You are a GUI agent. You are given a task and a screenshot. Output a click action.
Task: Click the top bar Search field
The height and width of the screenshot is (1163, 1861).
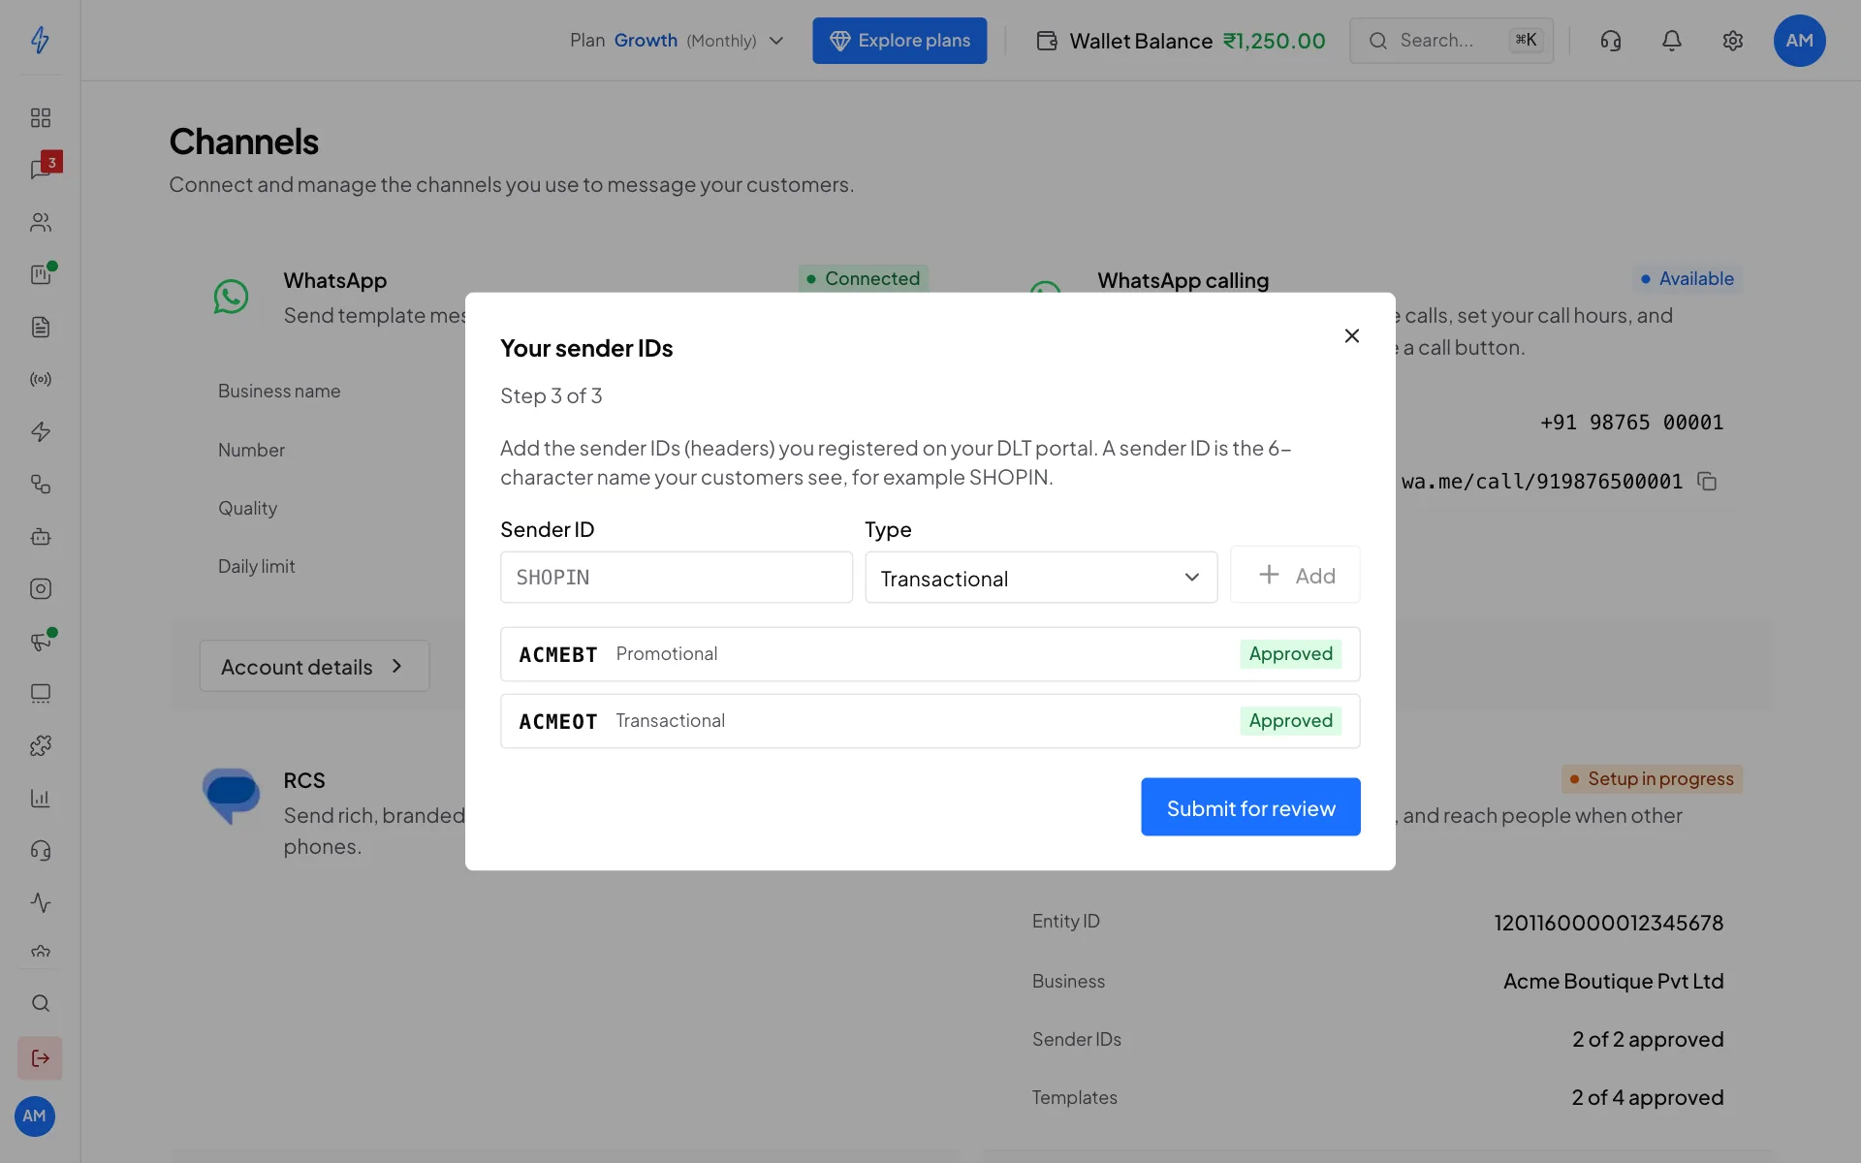pyautogui.click(x=1451, y=41)
